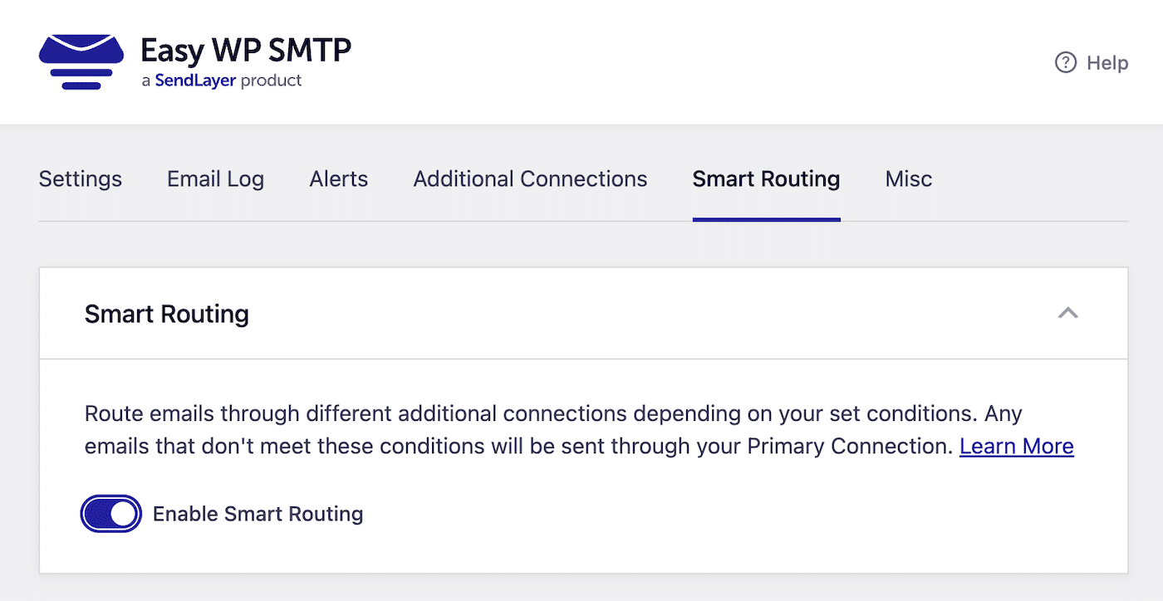View the Alerts tab
The image size is (1163, 601).
coord(338,178)
